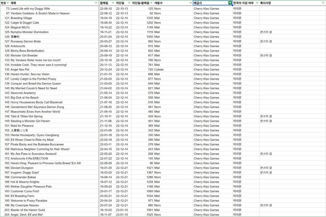Viewport: 326px width, 217px height.
Task: Open the 발매일 column filter dropdown
Action: point(113,3)
